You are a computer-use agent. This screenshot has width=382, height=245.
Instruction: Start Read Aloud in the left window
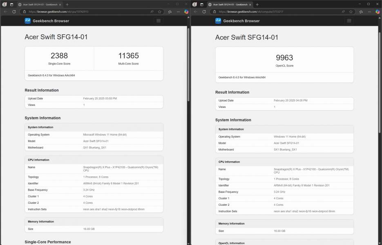coord(152,12)
